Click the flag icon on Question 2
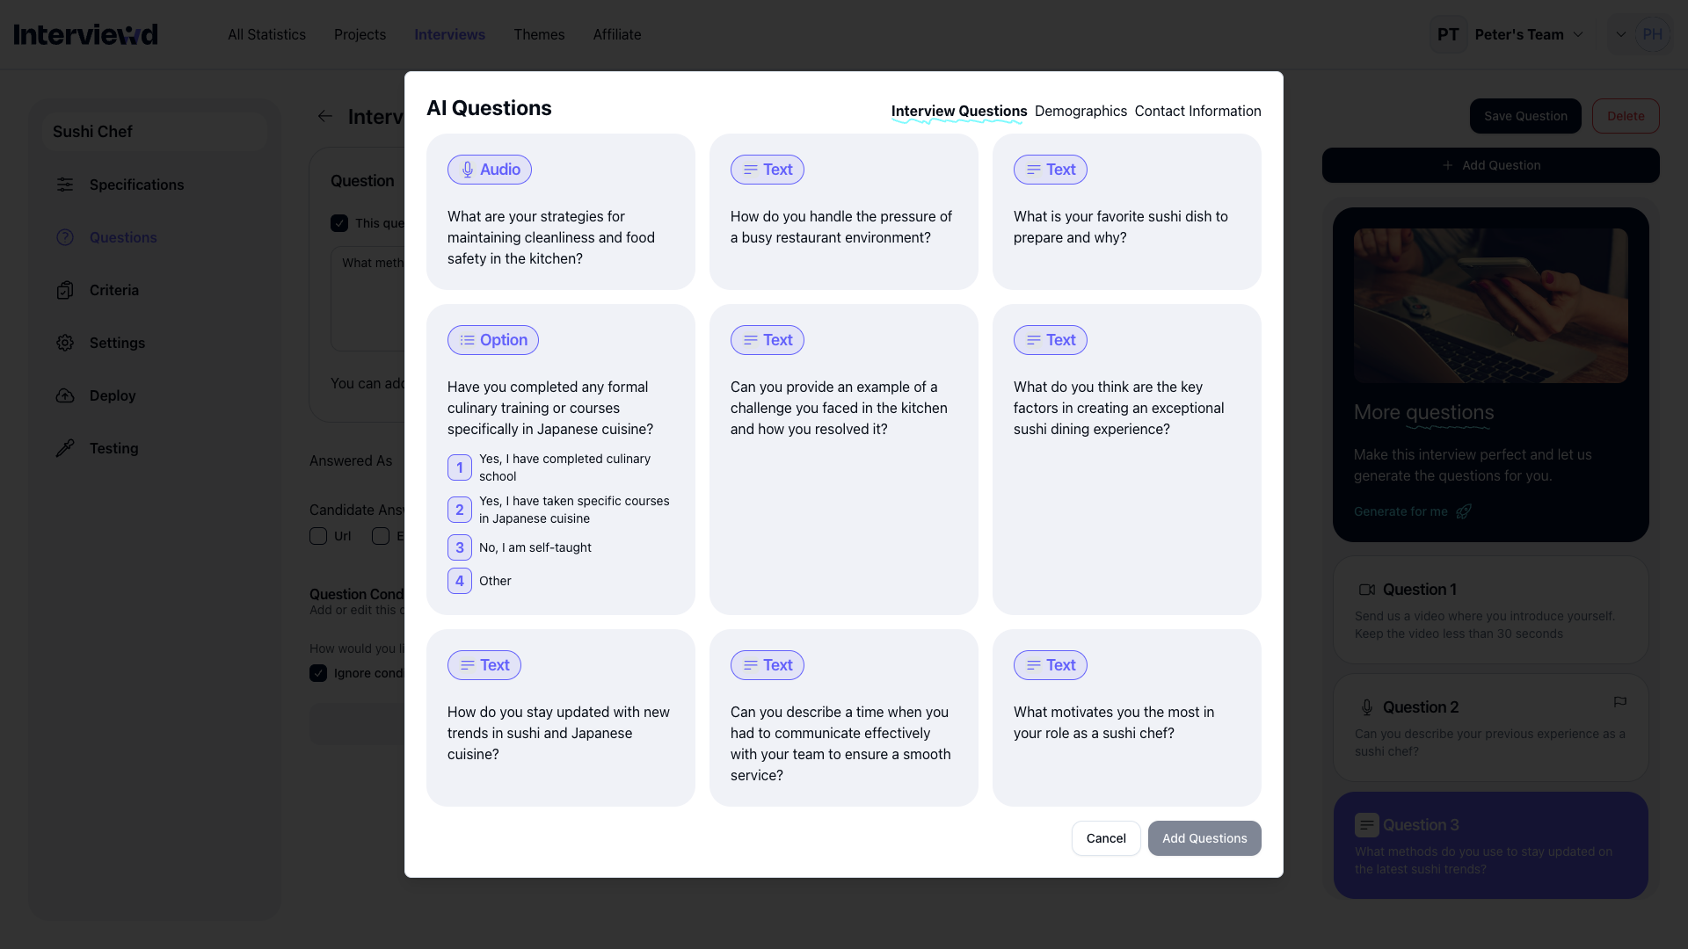The height and width of the screenshot is (949, 1688). coord(1621,702)
